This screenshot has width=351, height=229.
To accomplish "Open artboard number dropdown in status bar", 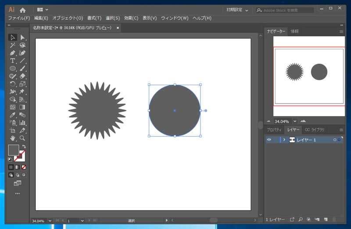I will pyautogui.click(x=82, y=221).
